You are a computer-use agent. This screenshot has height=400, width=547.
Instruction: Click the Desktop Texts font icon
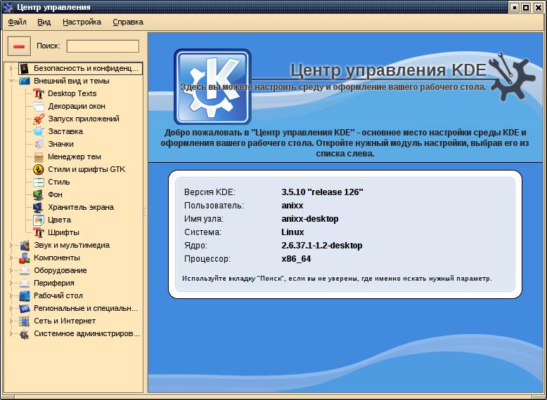point(39,93)
